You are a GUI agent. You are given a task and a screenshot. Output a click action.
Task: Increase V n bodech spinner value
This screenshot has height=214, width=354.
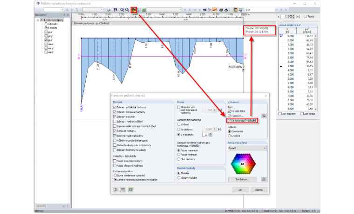211,133
